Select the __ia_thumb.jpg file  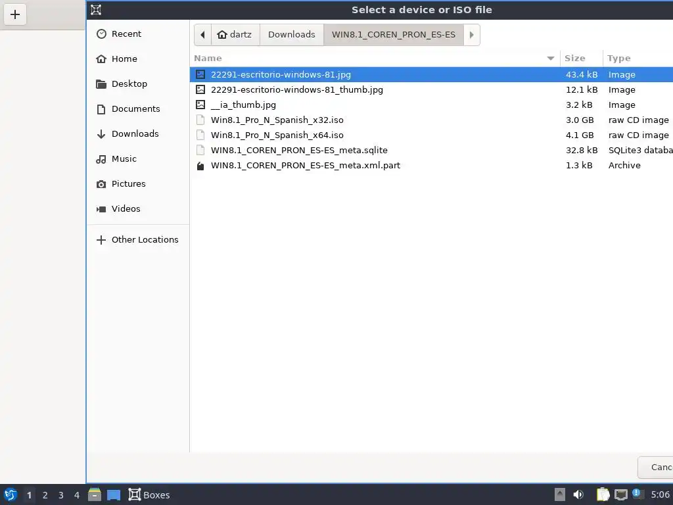pyautogui.click(x=431, y=105)
